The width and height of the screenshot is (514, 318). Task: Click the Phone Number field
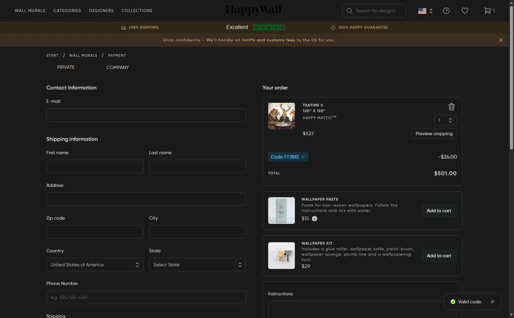click(146, 297)
